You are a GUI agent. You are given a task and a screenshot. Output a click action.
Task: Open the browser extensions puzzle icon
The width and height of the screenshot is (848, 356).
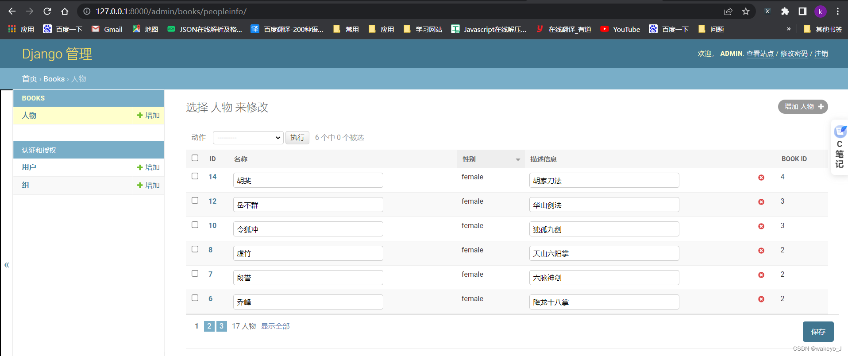(785, 11)
